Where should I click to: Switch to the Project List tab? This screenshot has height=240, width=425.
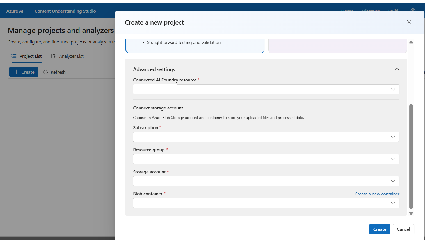coord(31,56)
